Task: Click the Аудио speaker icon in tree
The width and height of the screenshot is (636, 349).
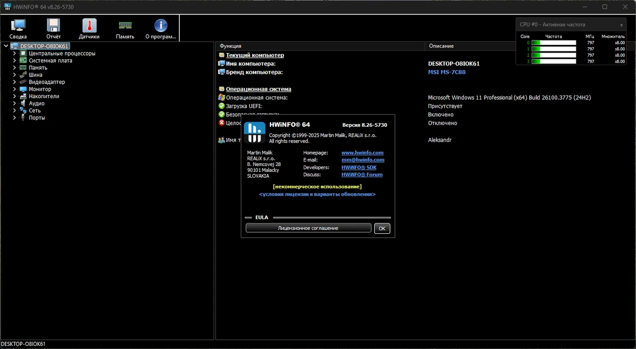Action: (x=23, y=103)
